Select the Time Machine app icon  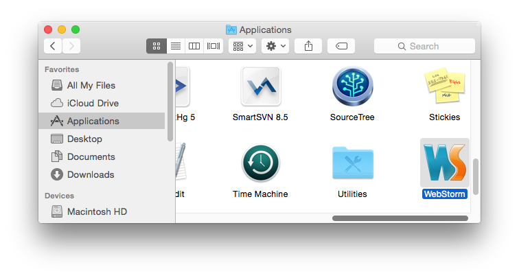click(261, 163)
